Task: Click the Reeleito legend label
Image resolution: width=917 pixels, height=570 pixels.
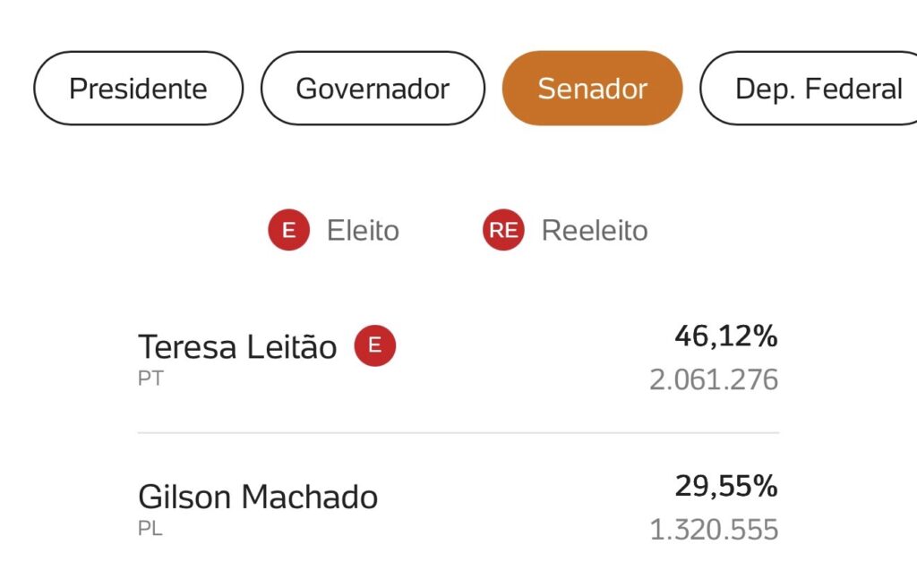Action: [594, 231]
